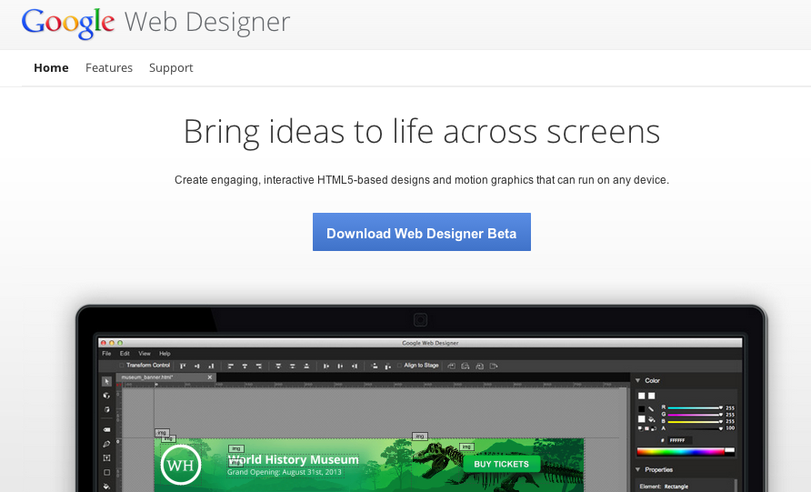This screenshot has width=811, height=492.
Task: Toggle the Transform Control checkbox
Action: tap(122, 366)
